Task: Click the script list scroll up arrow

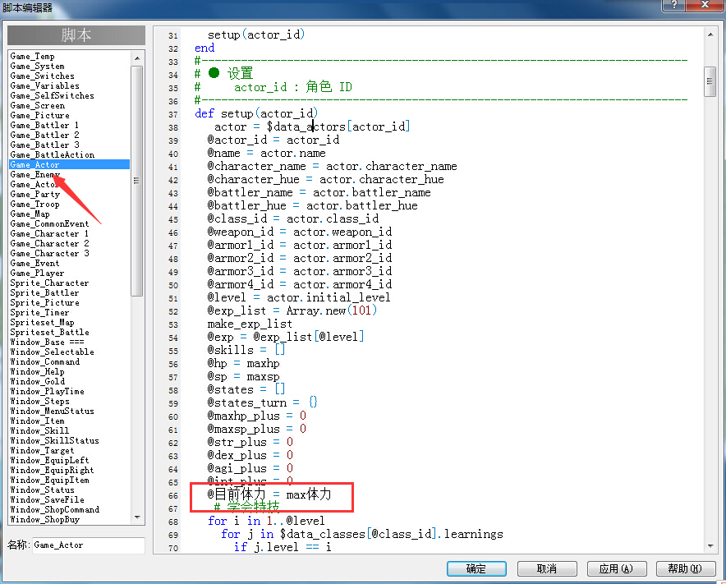Action: click(x=137, y=57)
